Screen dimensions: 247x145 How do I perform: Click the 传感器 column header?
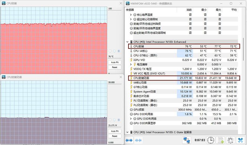pos(130,10)
